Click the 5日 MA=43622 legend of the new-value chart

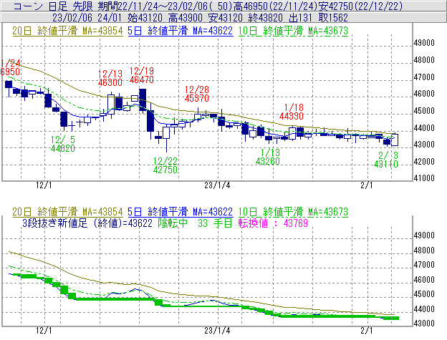[181, 212]
